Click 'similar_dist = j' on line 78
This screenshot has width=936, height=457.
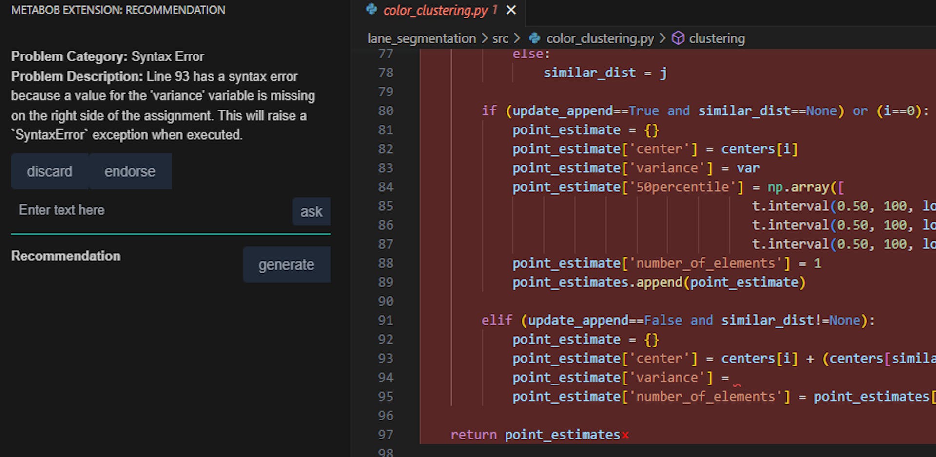click(605, 73)
